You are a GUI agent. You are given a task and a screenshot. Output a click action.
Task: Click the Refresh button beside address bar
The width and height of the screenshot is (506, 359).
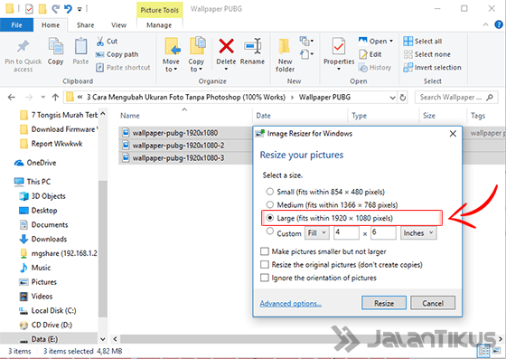coord(403,97)
